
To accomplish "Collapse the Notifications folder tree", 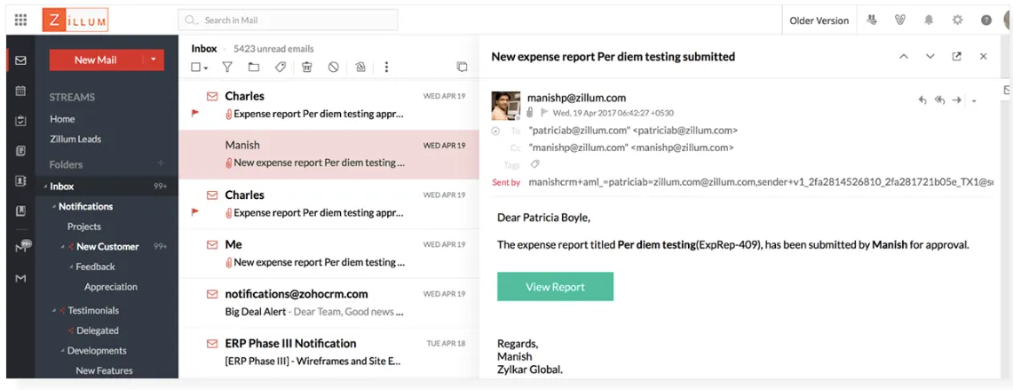I will [52, 207].
